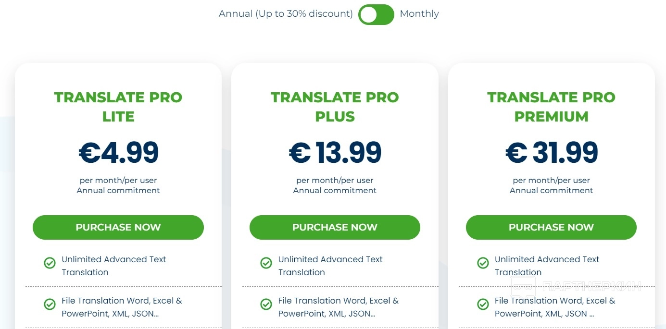Click the € 13.99 price in Plus plan

point(335,152)
